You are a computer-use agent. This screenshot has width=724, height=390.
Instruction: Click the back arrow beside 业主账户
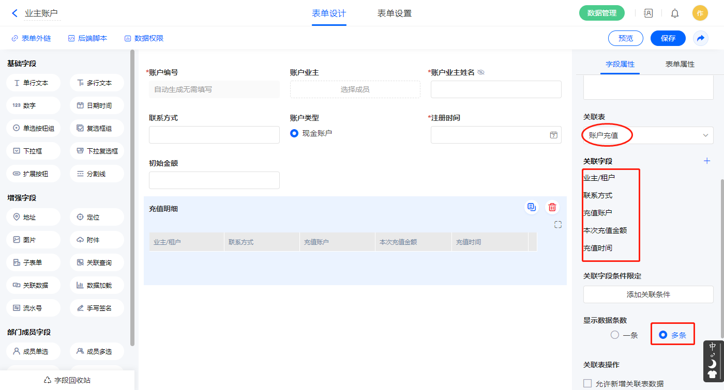(14, 13)
